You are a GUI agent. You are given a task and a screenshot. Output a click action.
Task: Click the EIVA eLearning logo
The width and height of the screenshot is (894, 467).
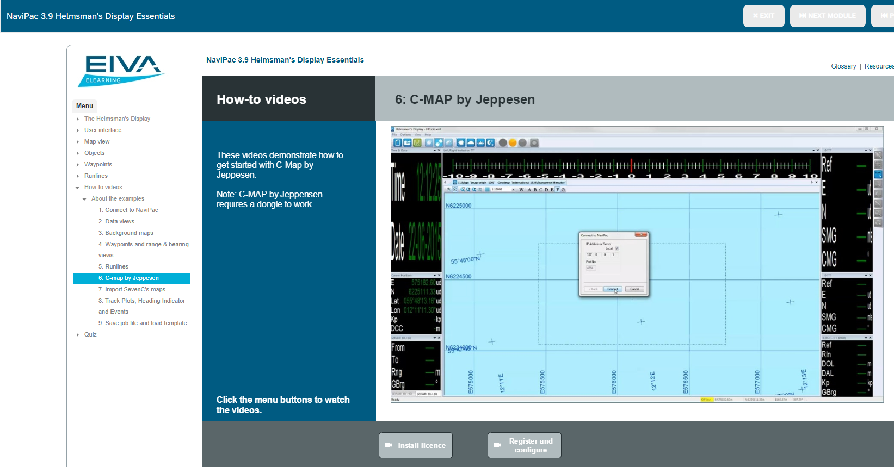pos(121,71)
